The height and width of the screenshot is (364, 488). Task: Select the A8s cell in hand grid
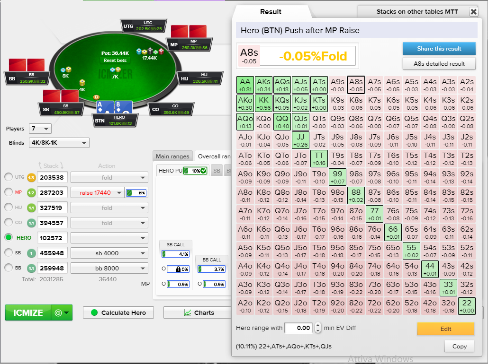pyautogui.click(x=356, y=85)
